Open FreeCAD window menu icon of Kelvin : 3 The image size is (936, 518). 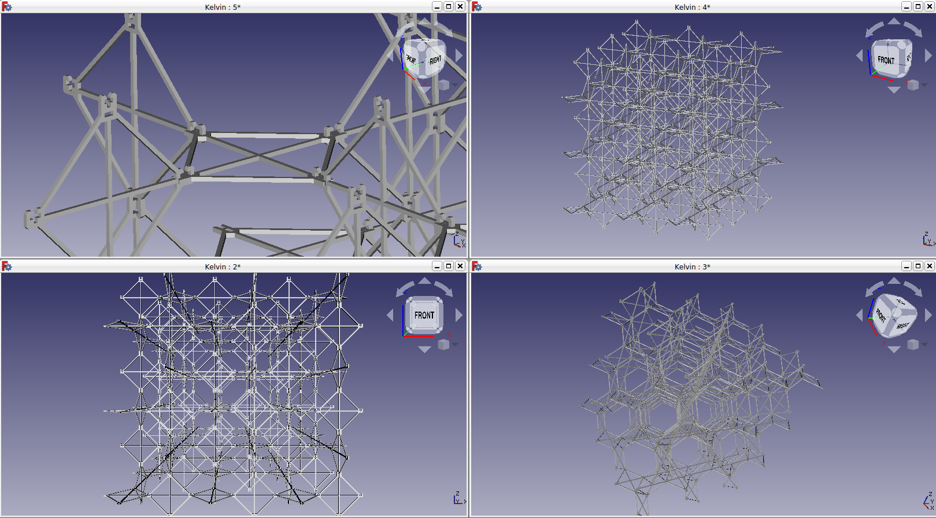[476, 266]
